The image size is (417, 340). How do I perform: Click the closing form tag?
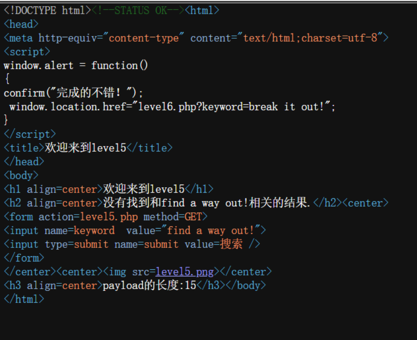24,258
